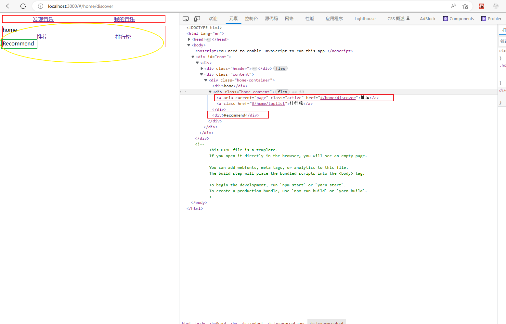Collapse the div id root node
506x324 pixels.
coord(193,57)
